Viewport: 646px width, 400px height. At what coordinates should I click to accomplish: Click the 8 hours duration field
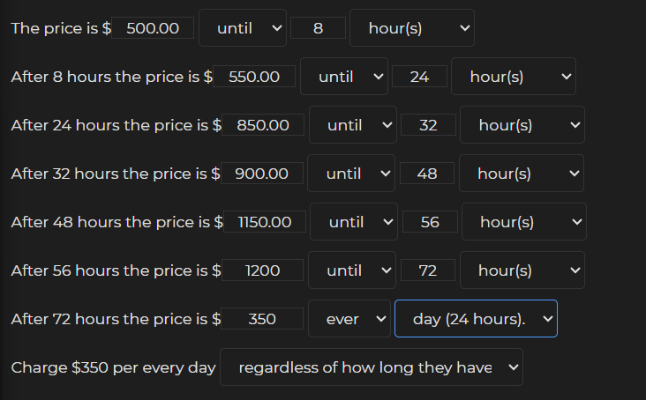pyautogui.click(x=318, y=28)
